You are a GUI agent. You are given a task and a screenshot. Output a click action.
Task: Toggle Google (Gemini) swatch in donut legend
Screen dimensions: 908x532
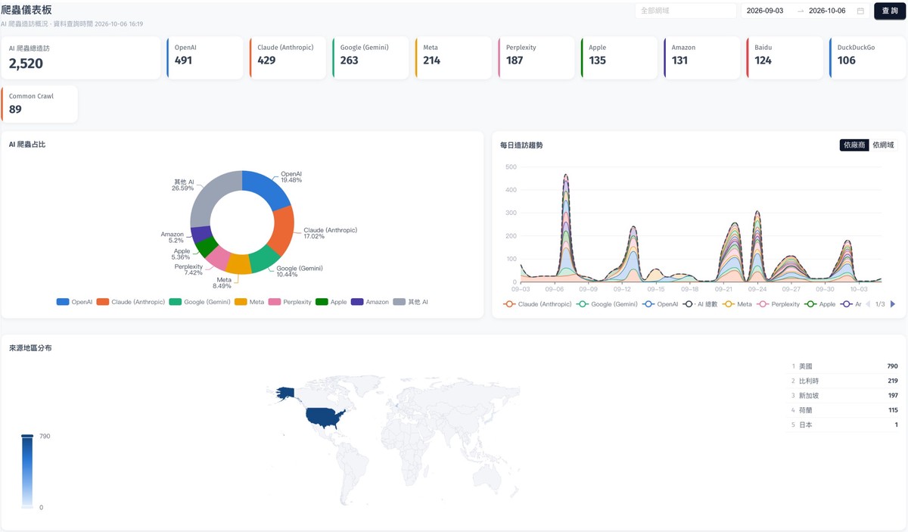pyautogui.click(x=176, y=302)
